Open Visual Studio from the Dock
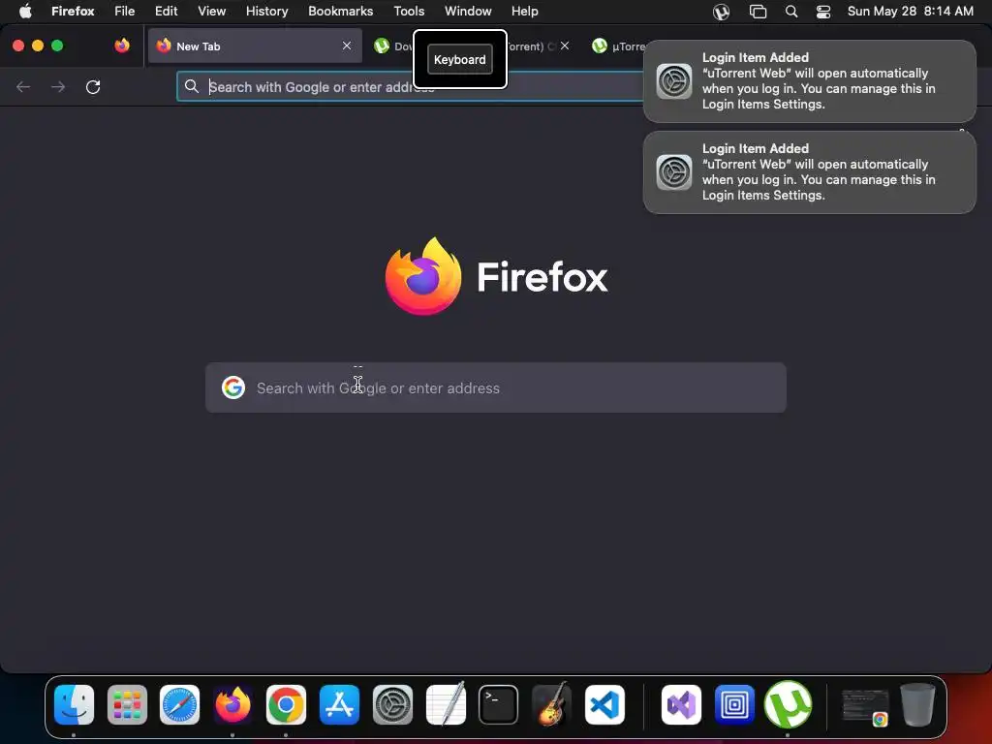This screenshot has height=744, width=992. (x=681, y=704)
